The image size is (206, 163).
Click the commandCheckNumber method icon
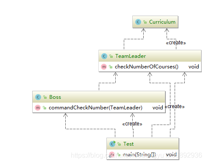pyautogui.click(x=38, y=108)
